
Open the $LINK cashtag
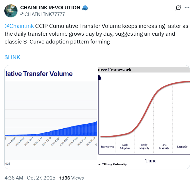point(13,57)
